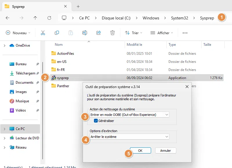This screenshot has width=232, height=168.
Task: Open a new tab with plus button
Action: [x=78, y=6]
